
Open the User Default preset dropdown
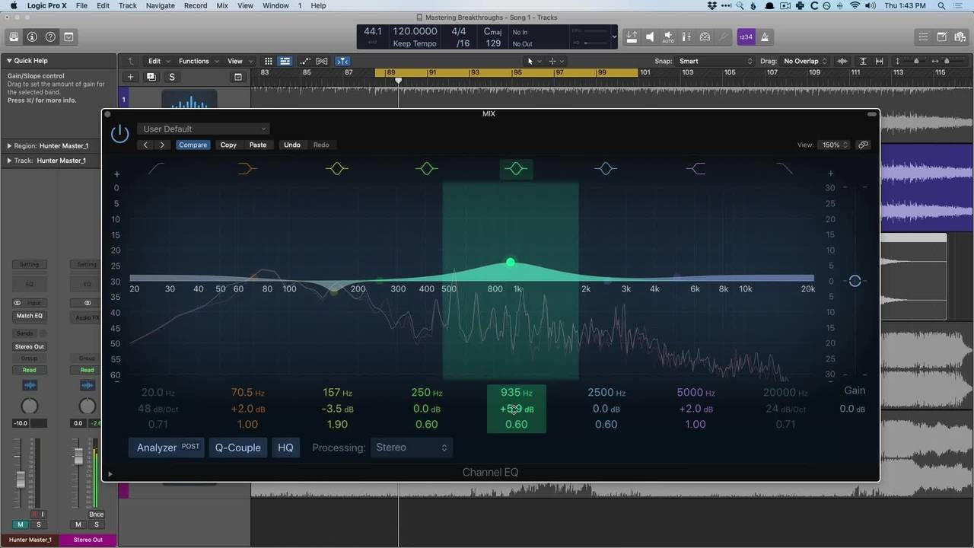pos(203,129)
